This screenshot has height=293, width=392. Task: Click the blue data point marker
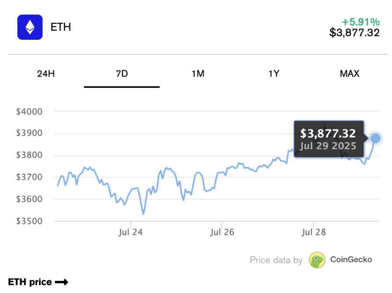pyautogui.click(x=375, y=138)
